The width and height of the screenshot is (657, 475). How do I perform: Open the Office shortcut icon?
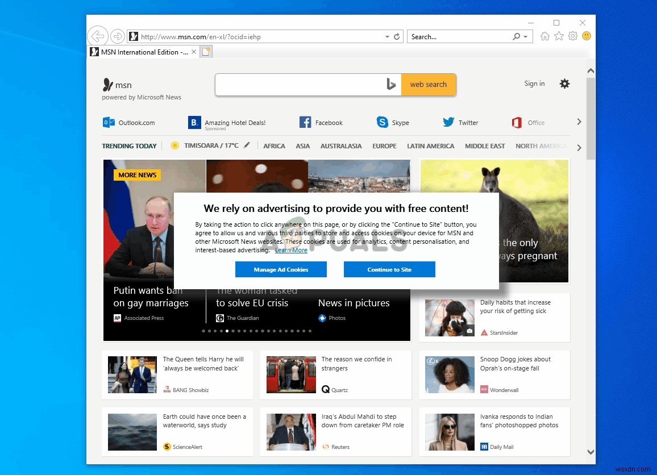(x=517, y=122)
